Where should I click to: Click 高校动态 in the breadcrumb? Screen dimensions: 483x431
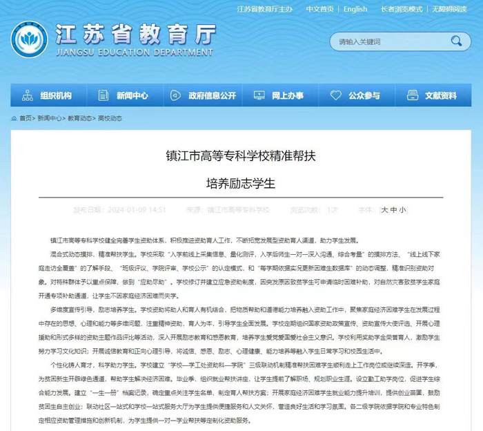[110, 118]
